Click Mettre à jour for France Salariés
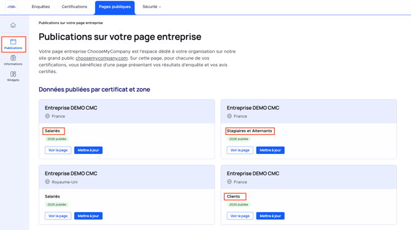411x230 pixels. point(88,150)
